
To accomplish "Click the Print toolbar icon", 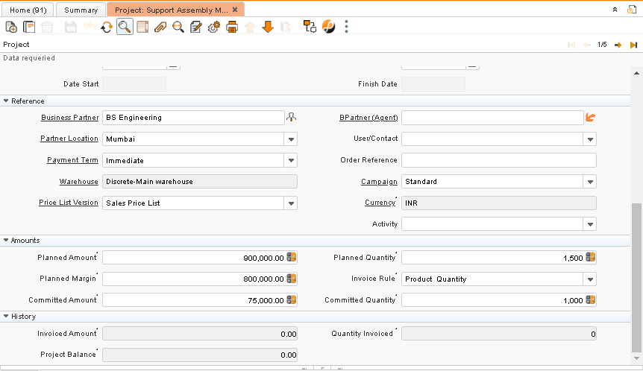I will [232, 27].
